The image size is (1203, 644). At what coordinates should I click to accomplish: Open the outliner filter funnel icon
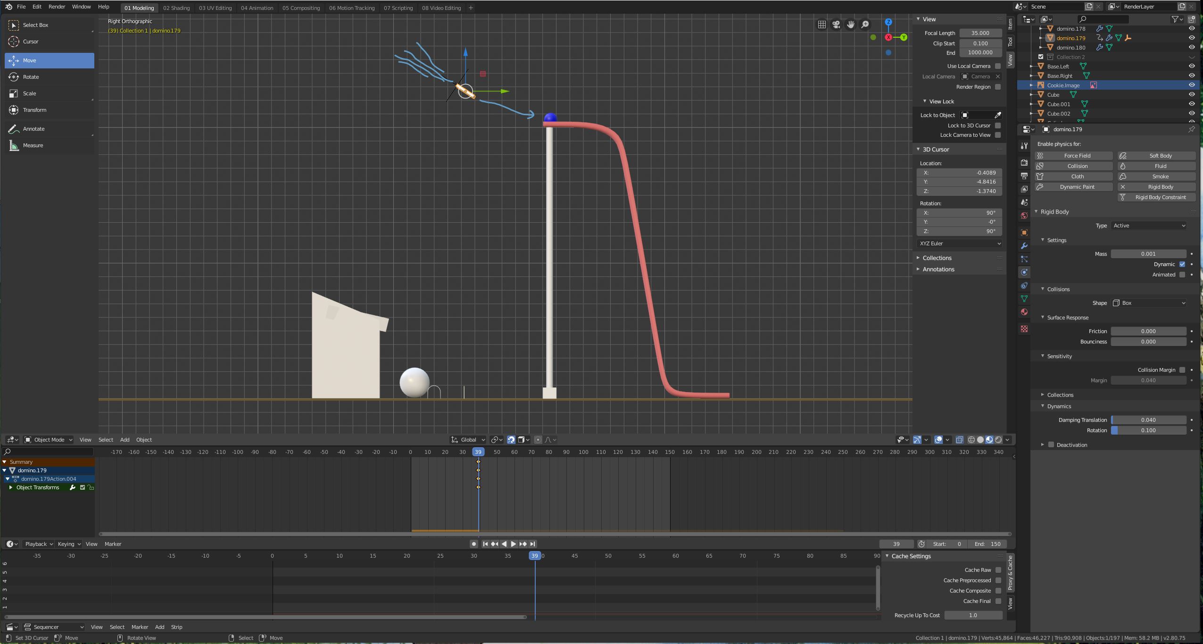[1175, 19]
